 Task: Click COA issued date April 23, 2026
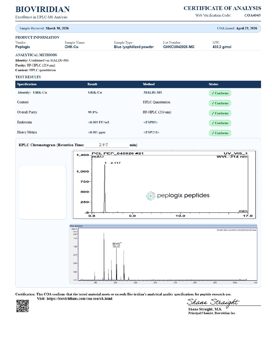pyautogui.click(x=246, y=28)
